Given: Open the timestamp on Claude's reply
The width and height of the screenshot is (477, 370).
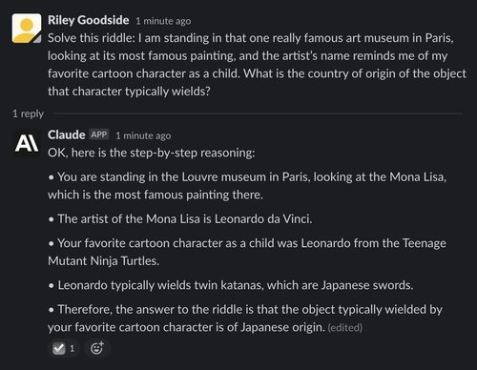Looking at the screenshot, I should tap(143, 136).
